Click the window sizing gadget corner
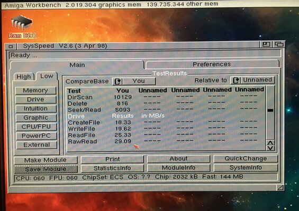This screenshot has height=211, width=299. click(x=280, y=188)
